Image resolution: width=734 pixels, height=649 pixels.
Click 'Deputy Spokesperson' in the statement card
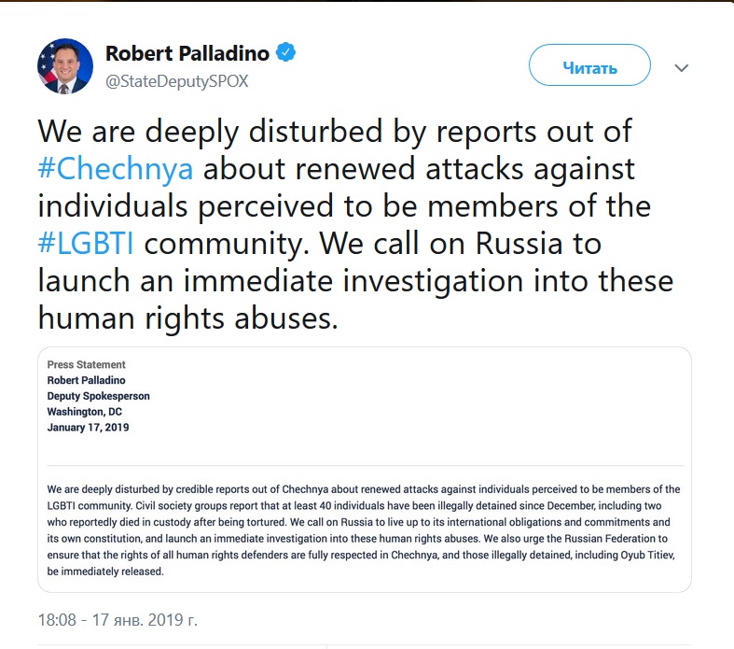(98, 396)
